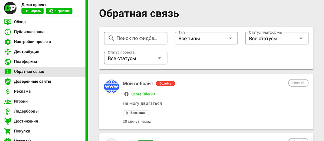Click the Доверенные сайты shield icon

click(8, 82)
